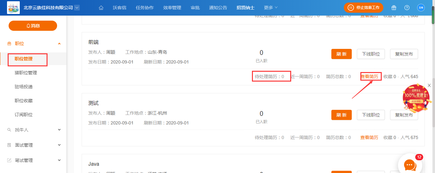Click the 职位 briefcase sidebar icon
This screenshot has width=435, height=173.
point(9,43)
